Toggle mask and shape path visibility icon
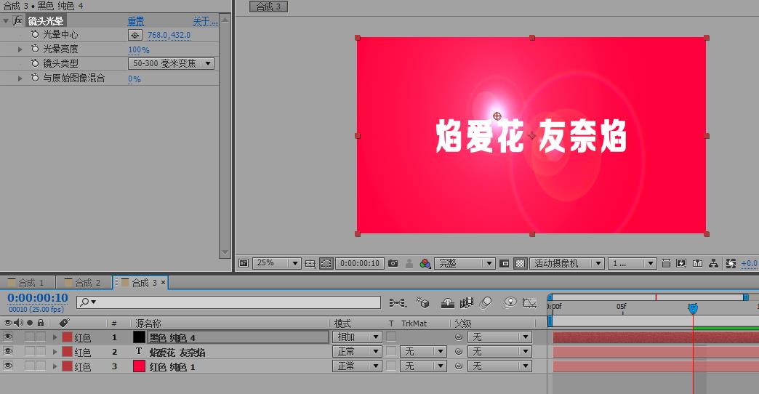 point(326,263)
